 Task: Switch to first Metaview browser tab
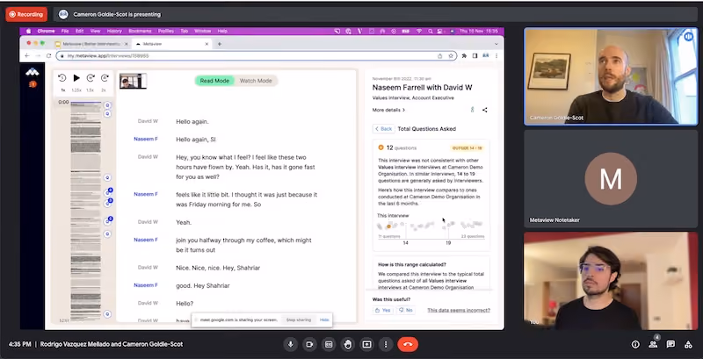click(x=91, y=44)
